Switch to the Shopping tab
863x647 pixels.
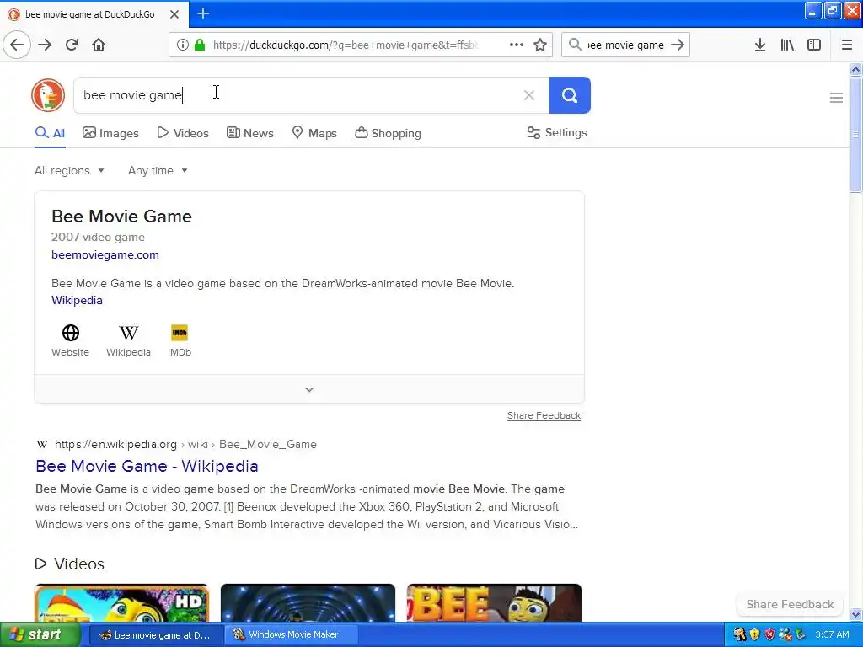(388, 133)
